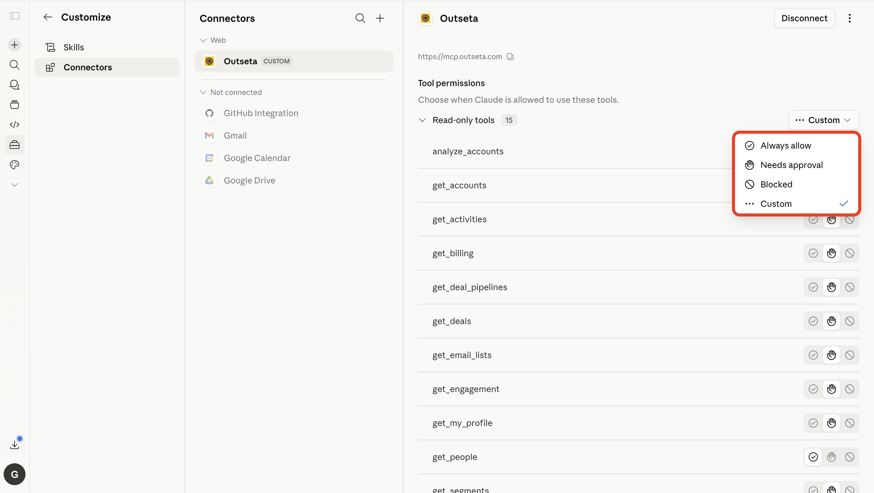The width and height of the screenshot is (874, 493).
Task: Click the get_my_profile tool name
Action: click(462, 423)
